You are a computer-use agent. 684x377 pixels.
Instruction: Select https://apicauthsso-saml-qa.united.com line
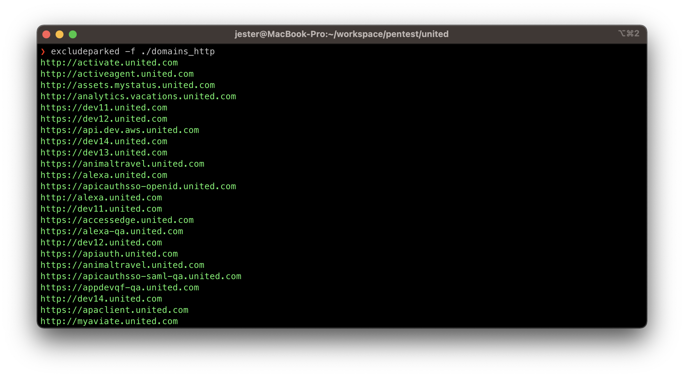141,276
